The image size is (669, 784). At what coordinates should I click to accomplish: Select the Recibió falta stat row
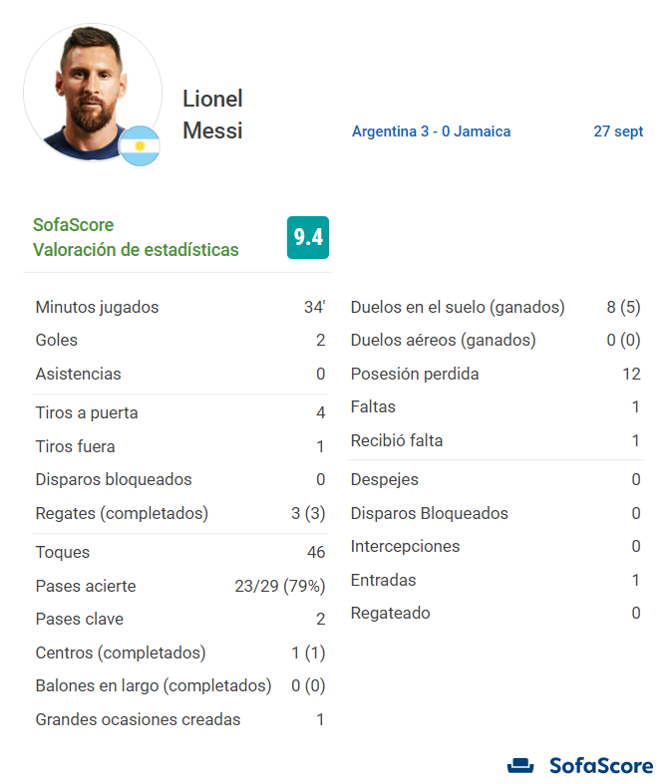tap(496, 440)
